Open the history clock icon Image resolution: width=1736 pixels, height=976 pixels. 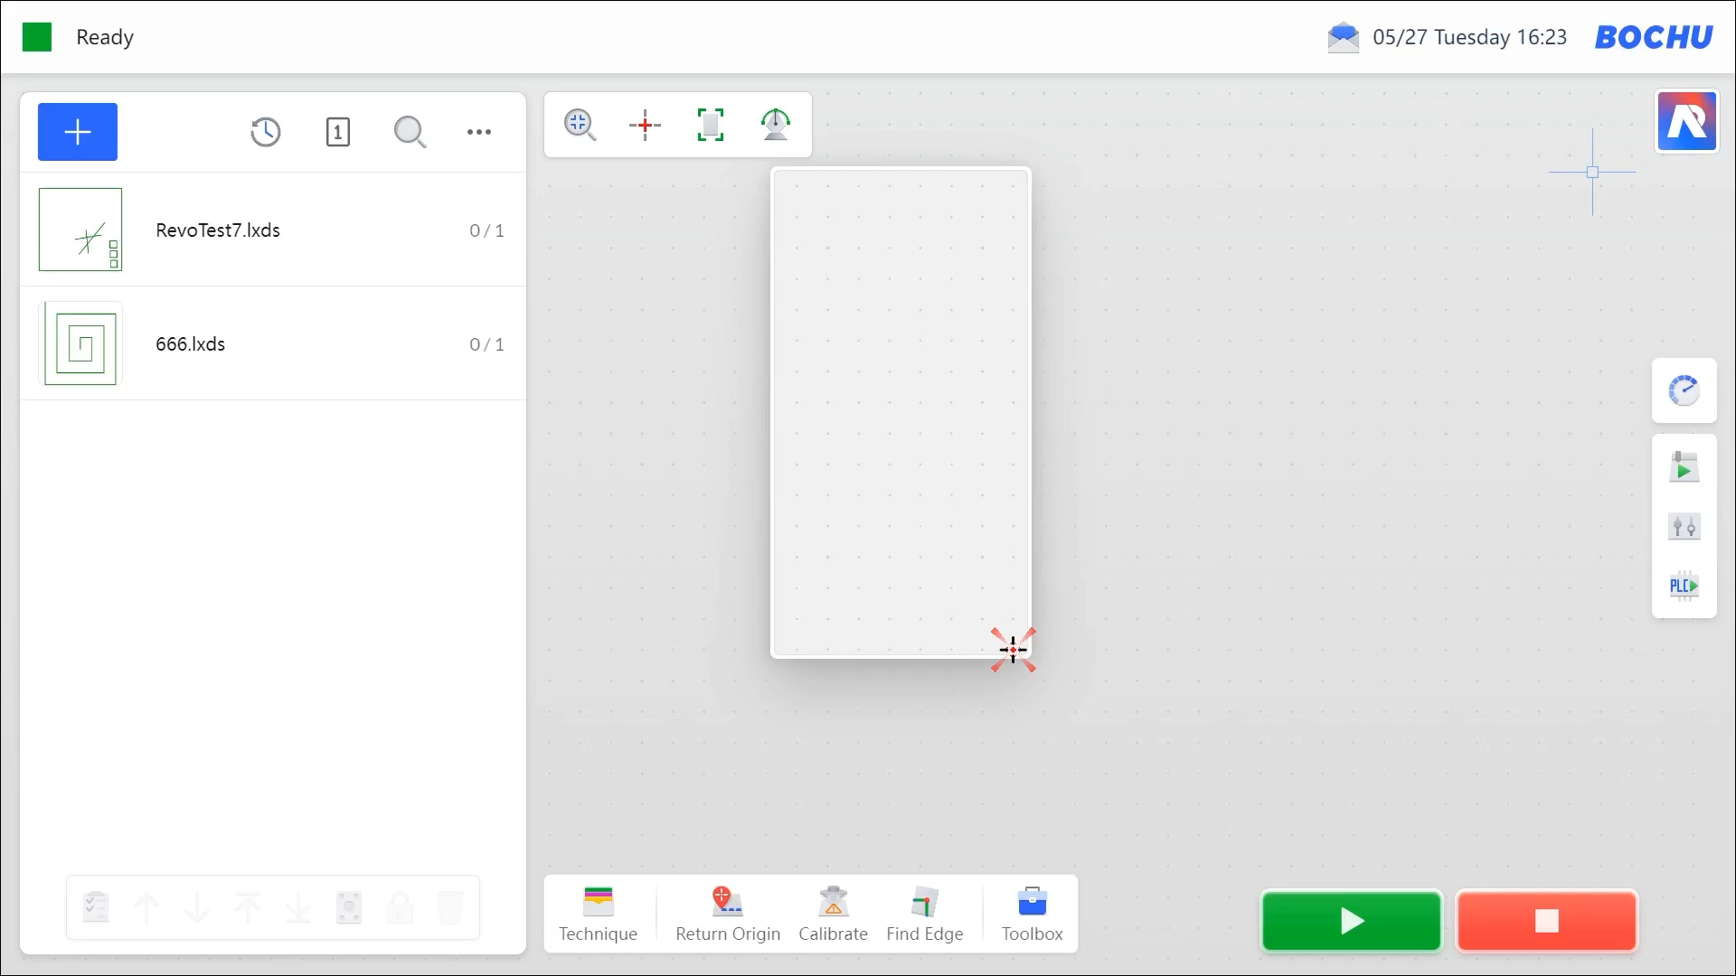(x=266, y=132)
